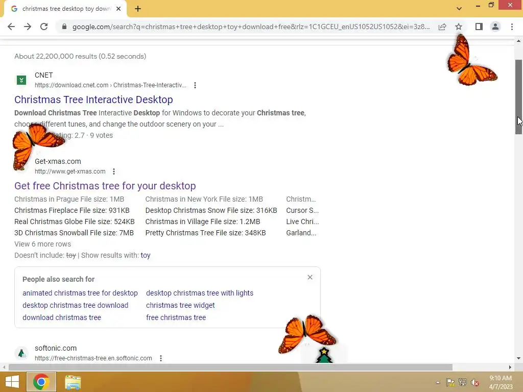This screenshot has width=523, height=392.
Task: Open the Chrome profile avatar menu
Action: tap(495, 27)
